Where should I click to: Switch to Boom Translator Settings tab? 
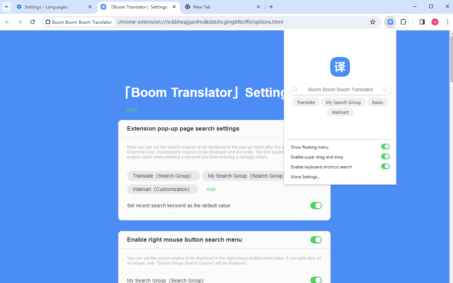coord(138,7)
